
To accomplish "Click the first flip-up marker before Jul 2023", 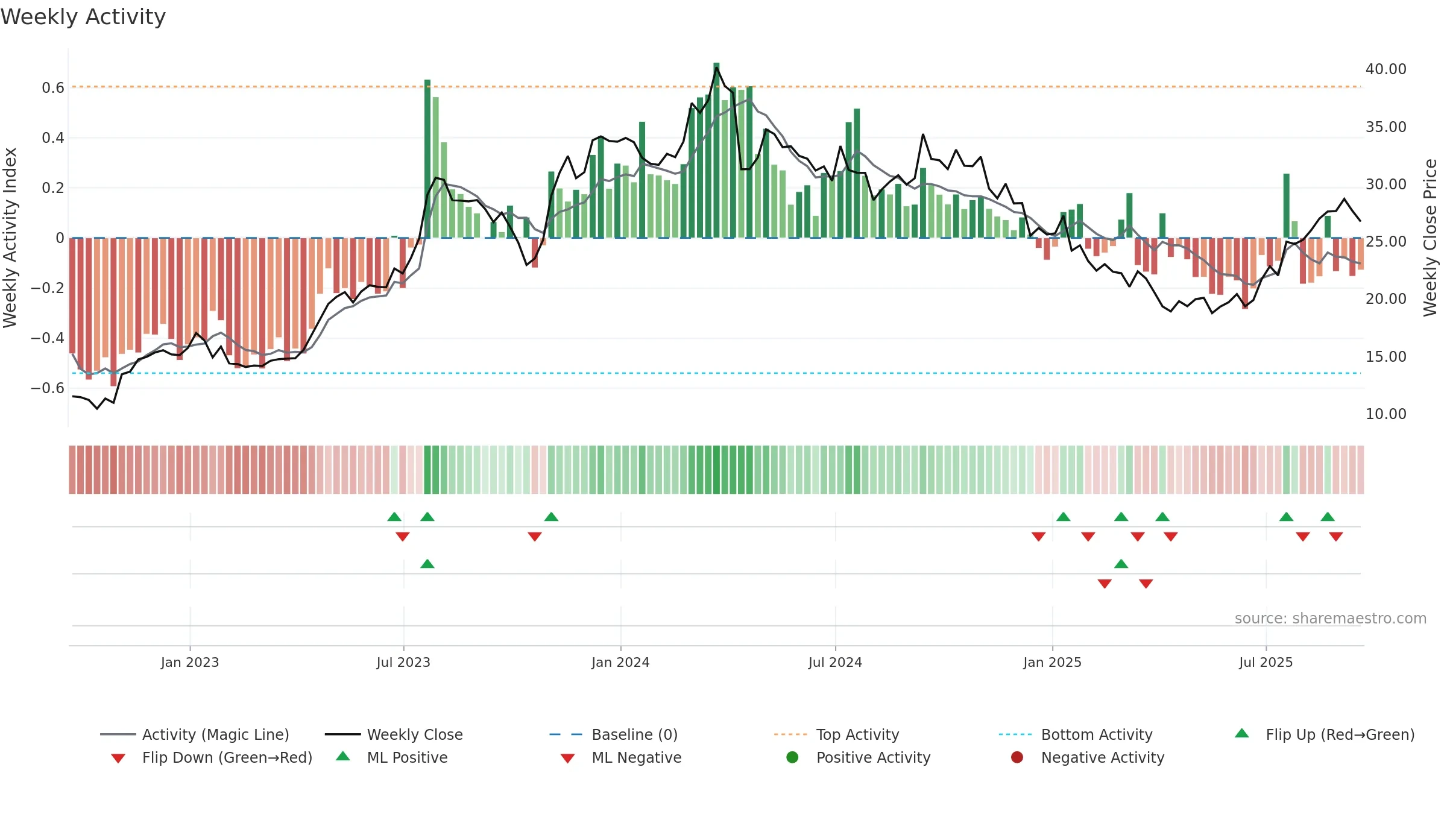I will pos(394,517).
